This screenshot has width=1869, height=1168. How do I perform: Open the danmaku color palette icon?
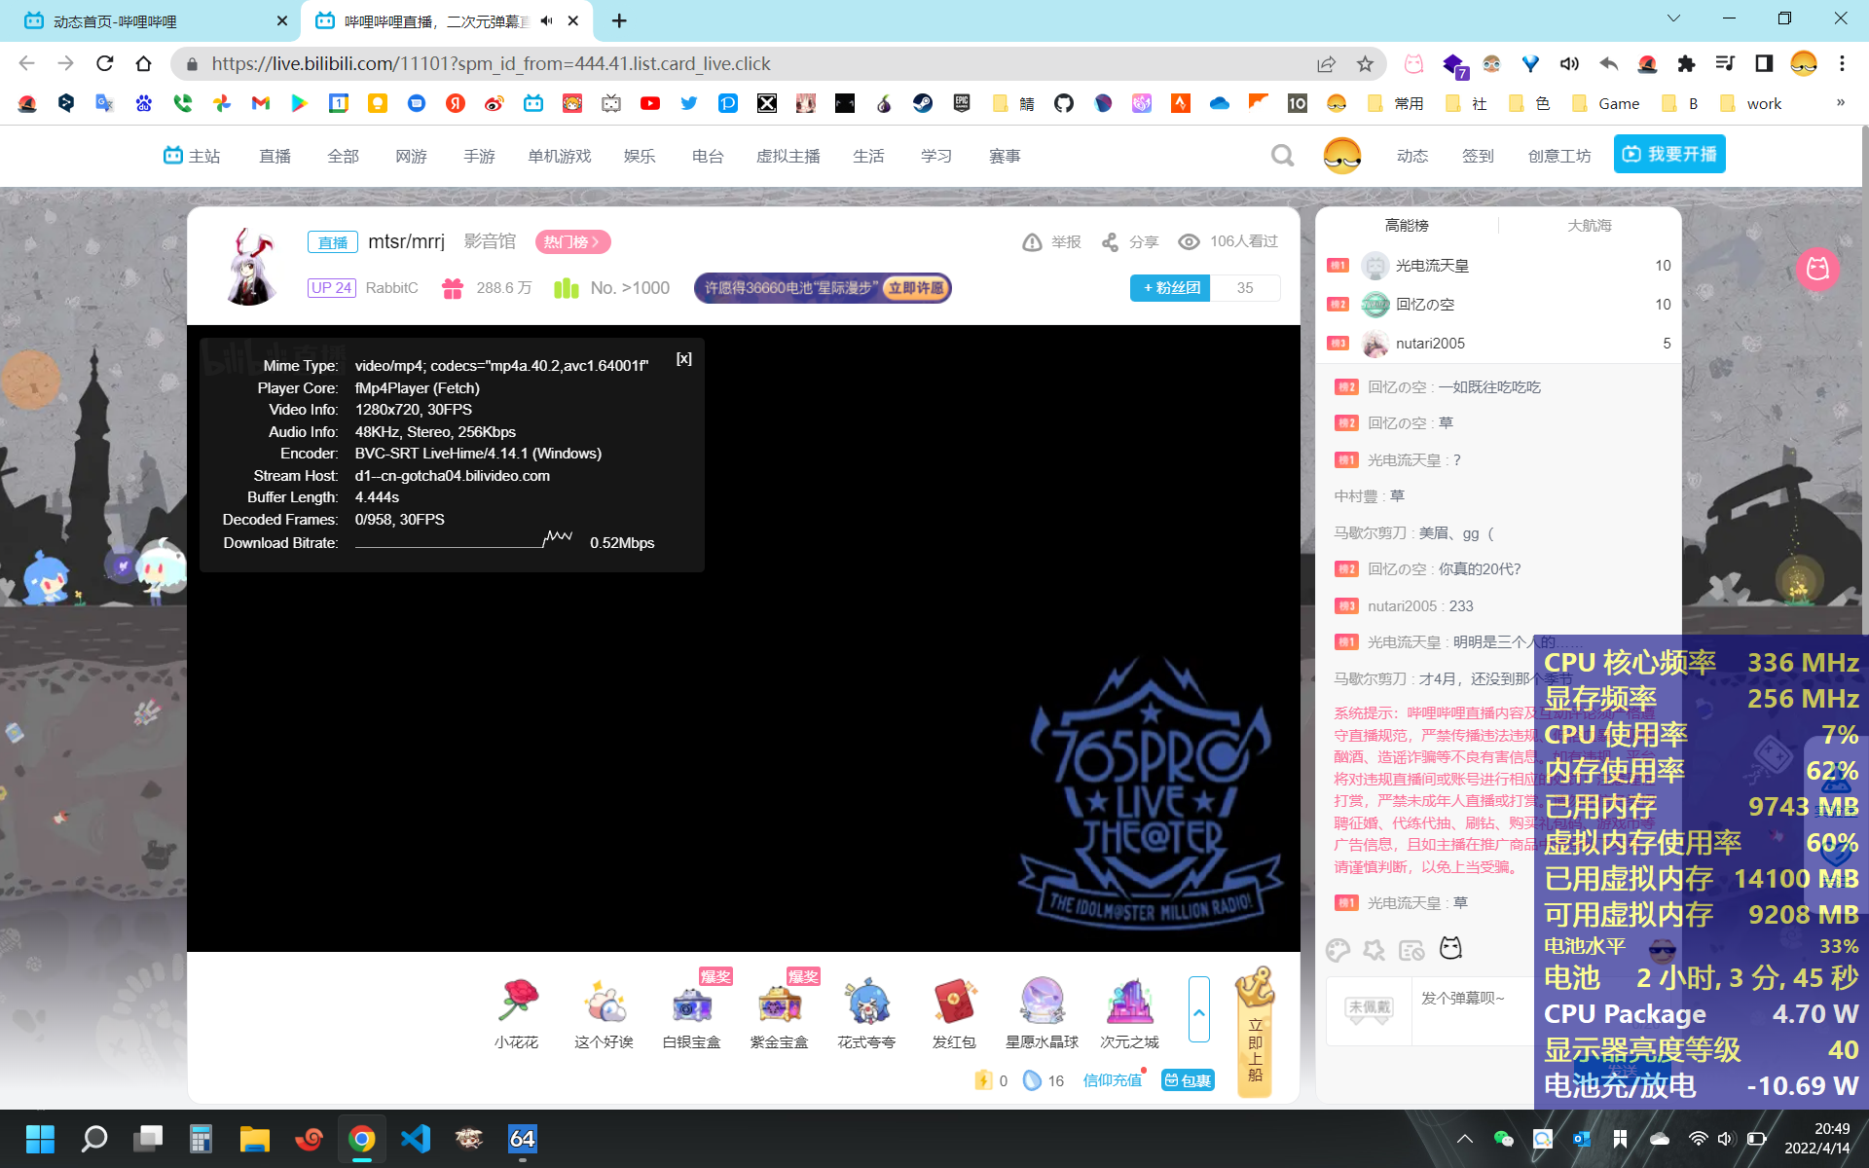coord(1338,950)
